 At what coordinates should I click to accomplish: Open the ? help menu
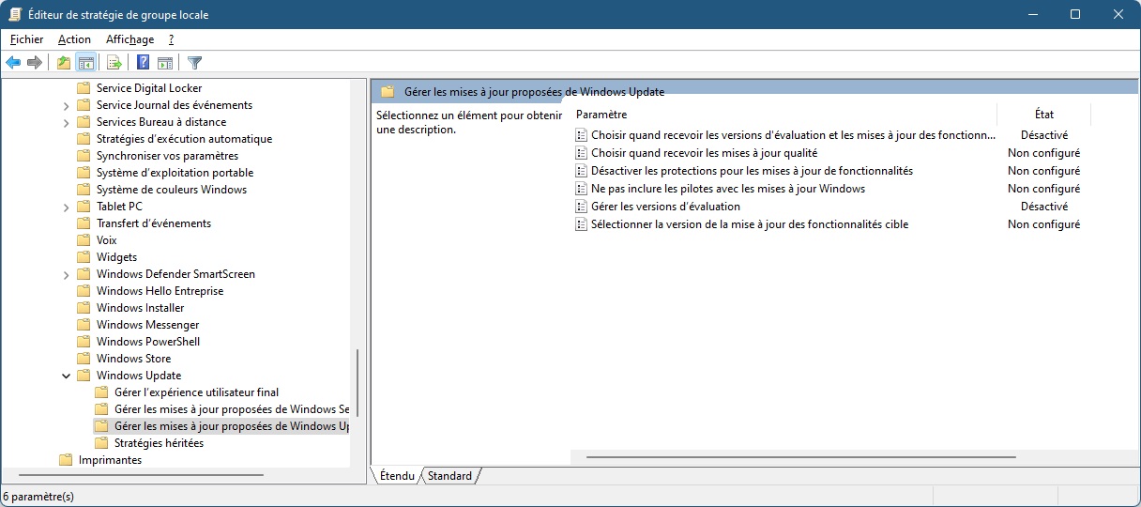tap(171, 39)
